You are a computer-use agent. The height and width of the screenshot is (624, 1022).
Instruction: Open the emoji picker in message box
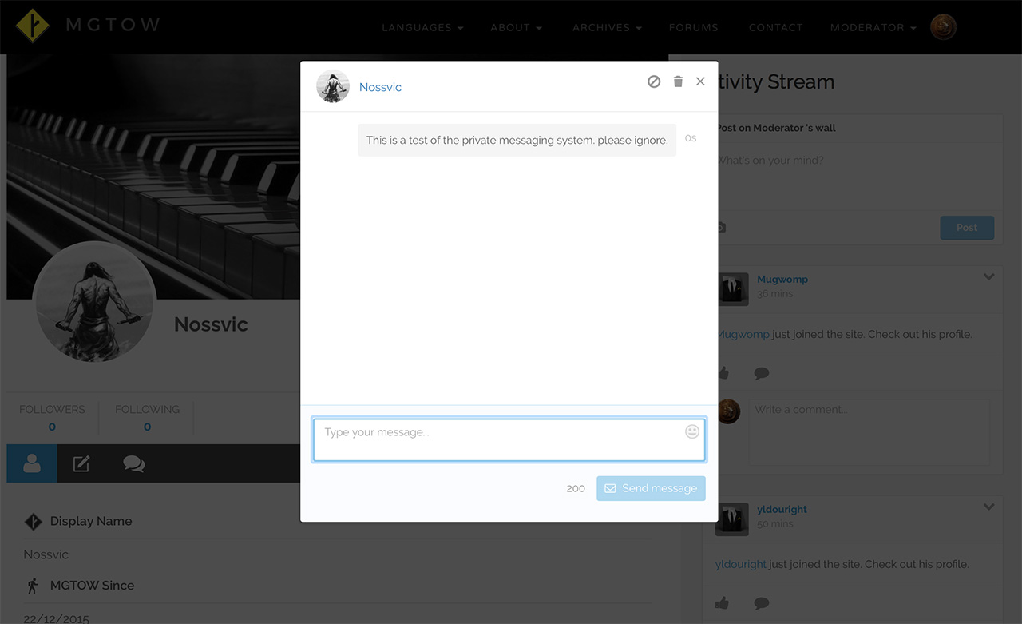click(692, 431)
